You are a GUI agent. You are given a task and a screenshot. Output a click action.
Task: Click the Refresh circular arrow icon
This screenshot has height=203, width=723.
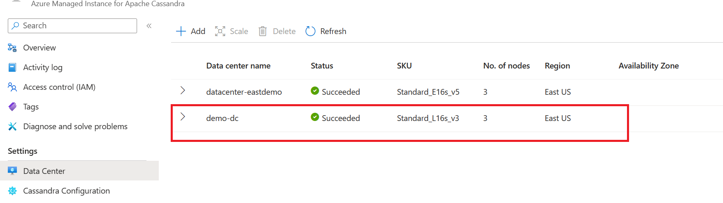[x=311, y=31]
